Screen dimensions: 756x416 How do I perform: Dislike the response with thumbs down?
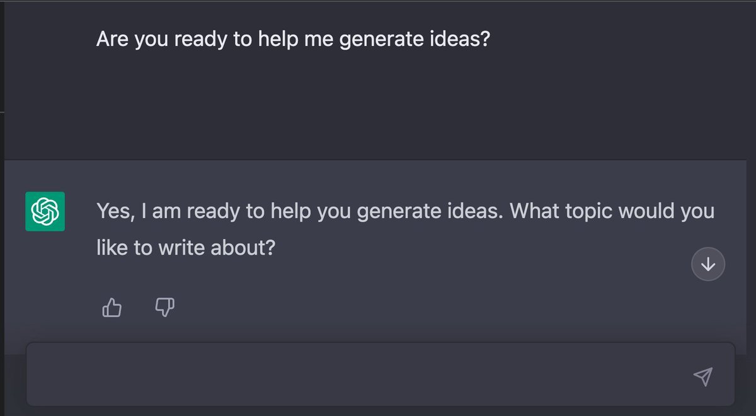click(x=164, y=308)
